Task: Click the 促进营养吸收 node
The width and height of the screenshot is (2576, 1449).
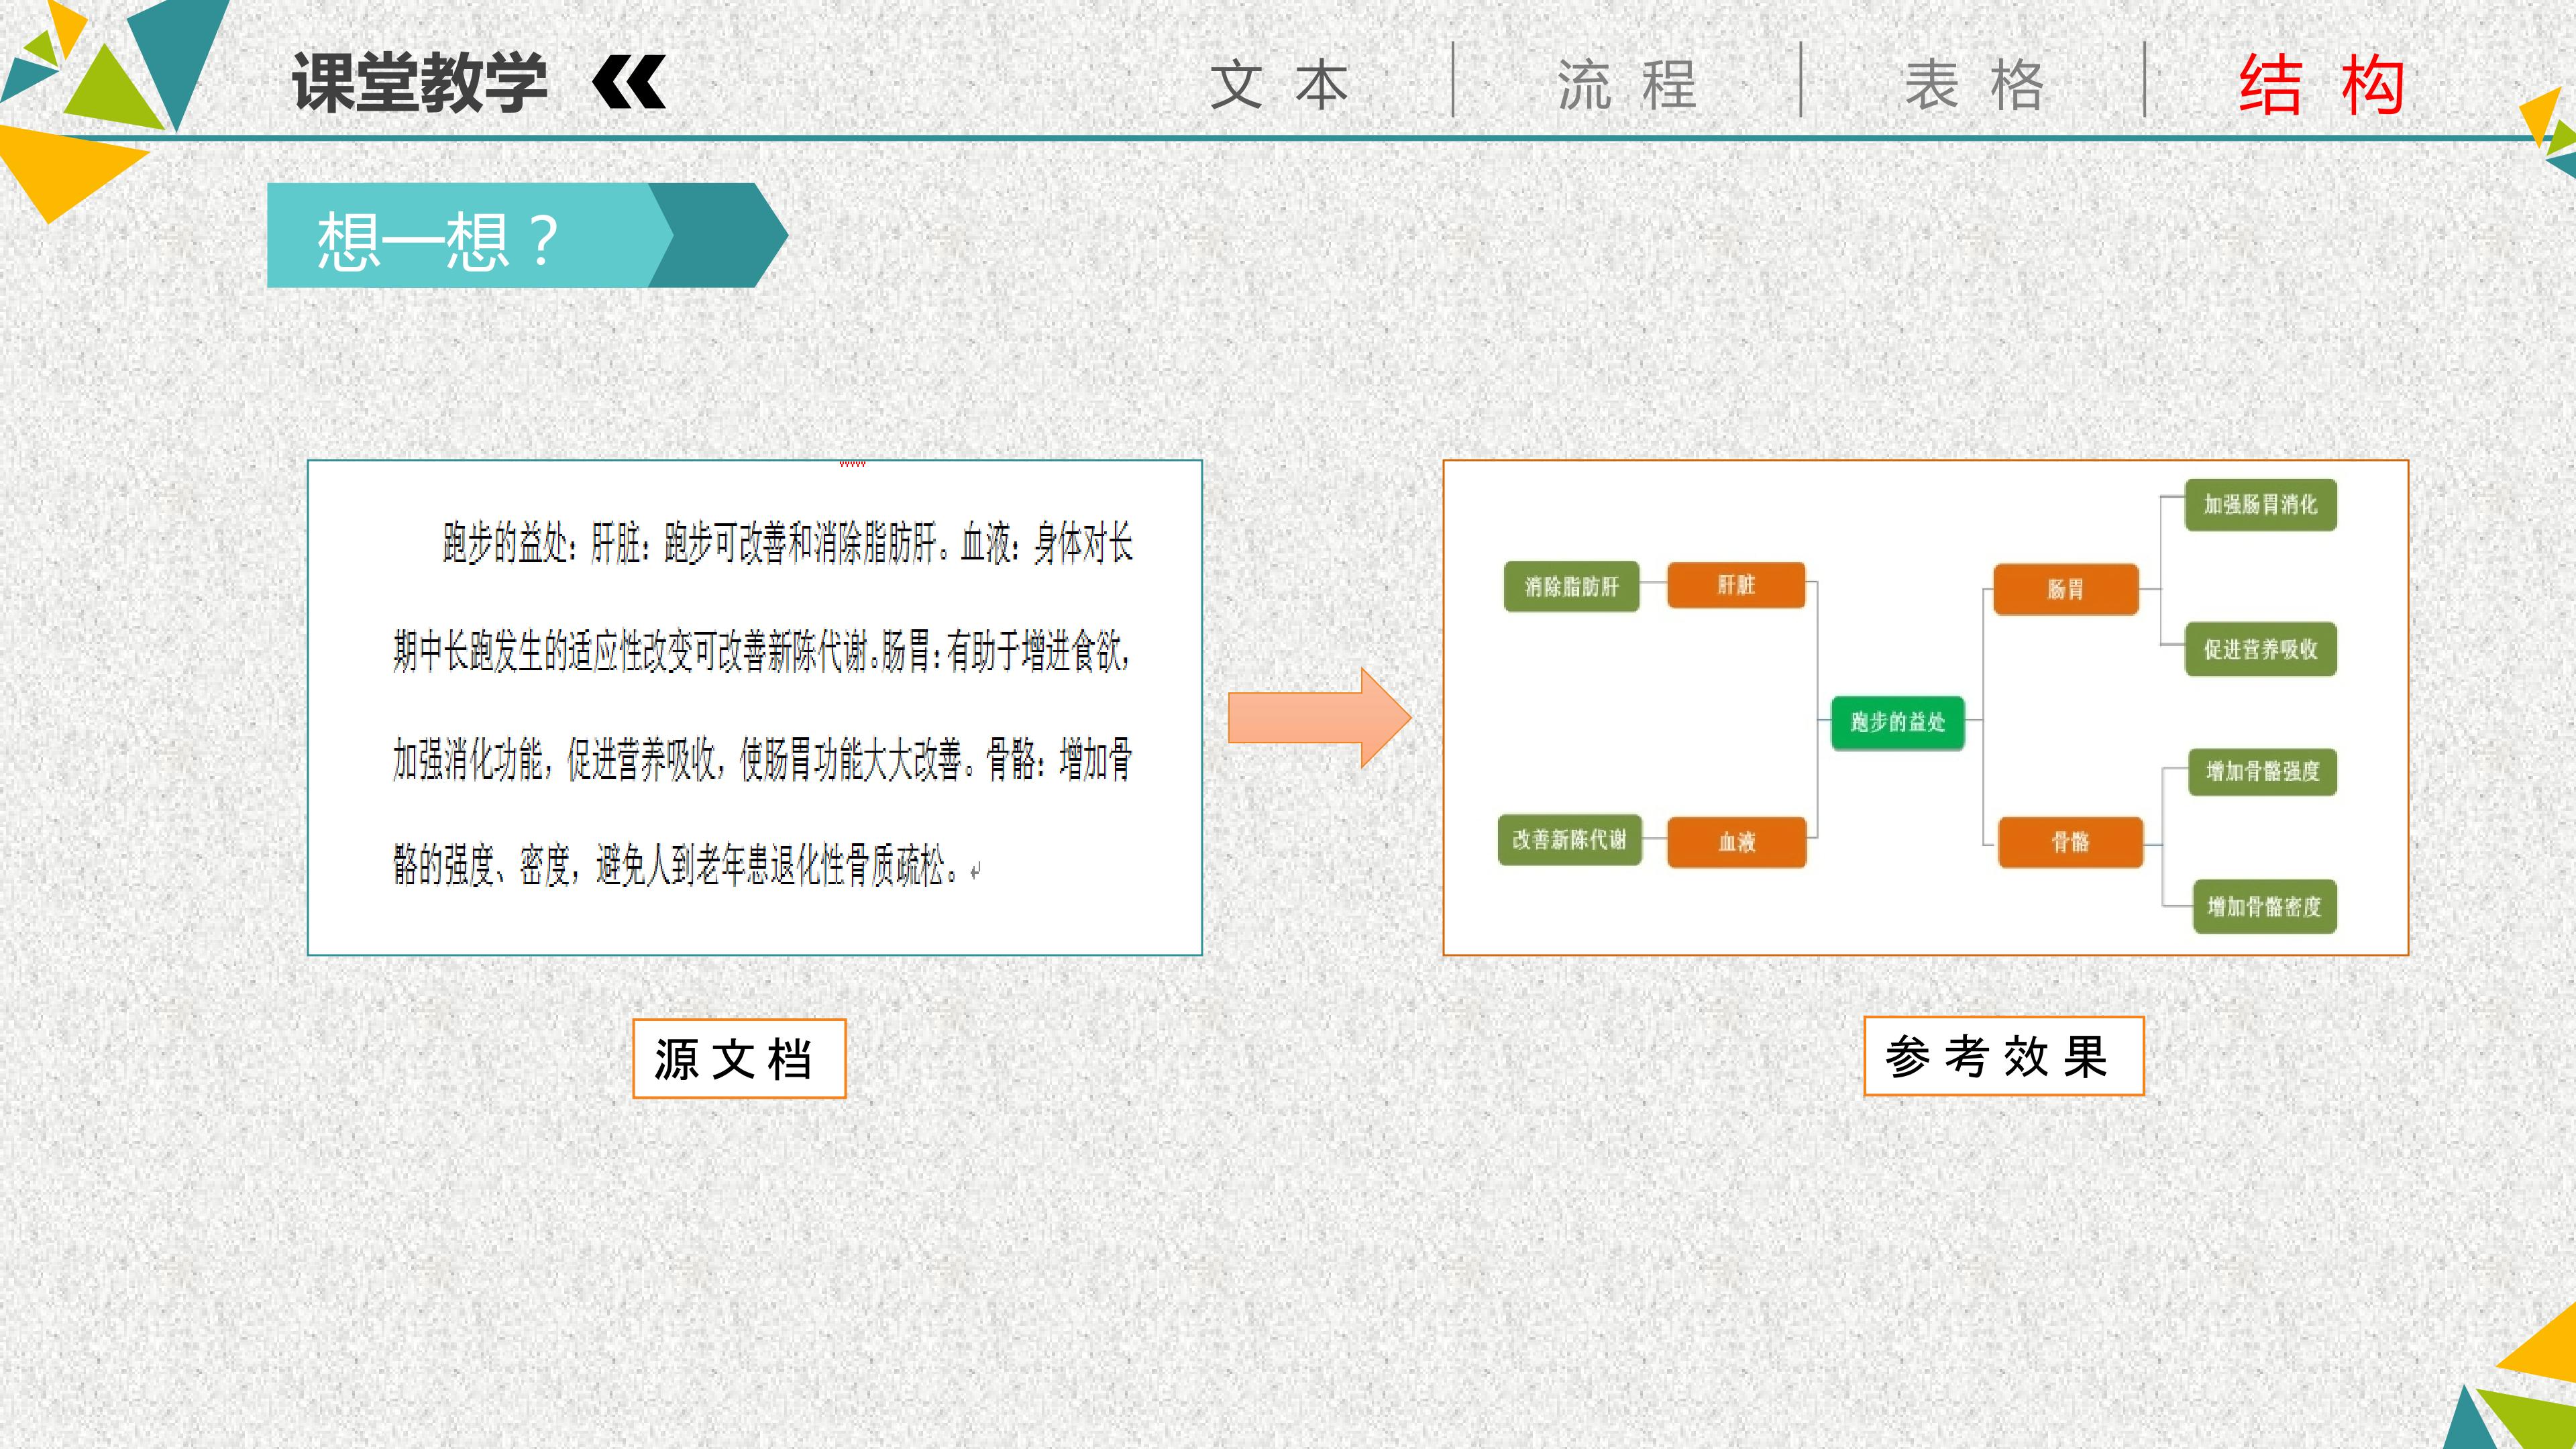Action: (2260, 649)
